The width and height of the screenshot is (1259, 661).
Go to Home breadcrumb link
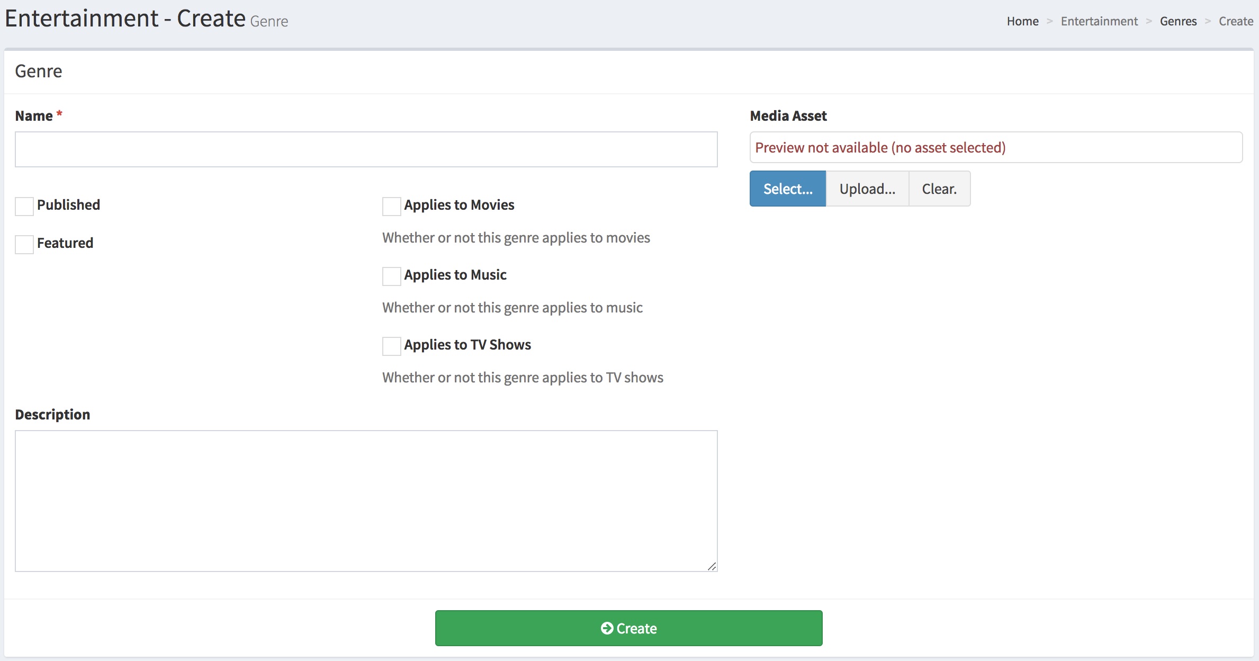[x=1022, y=21]
